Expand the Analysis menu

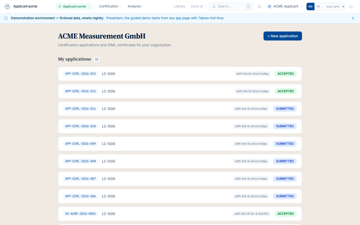tap(136, 6)
